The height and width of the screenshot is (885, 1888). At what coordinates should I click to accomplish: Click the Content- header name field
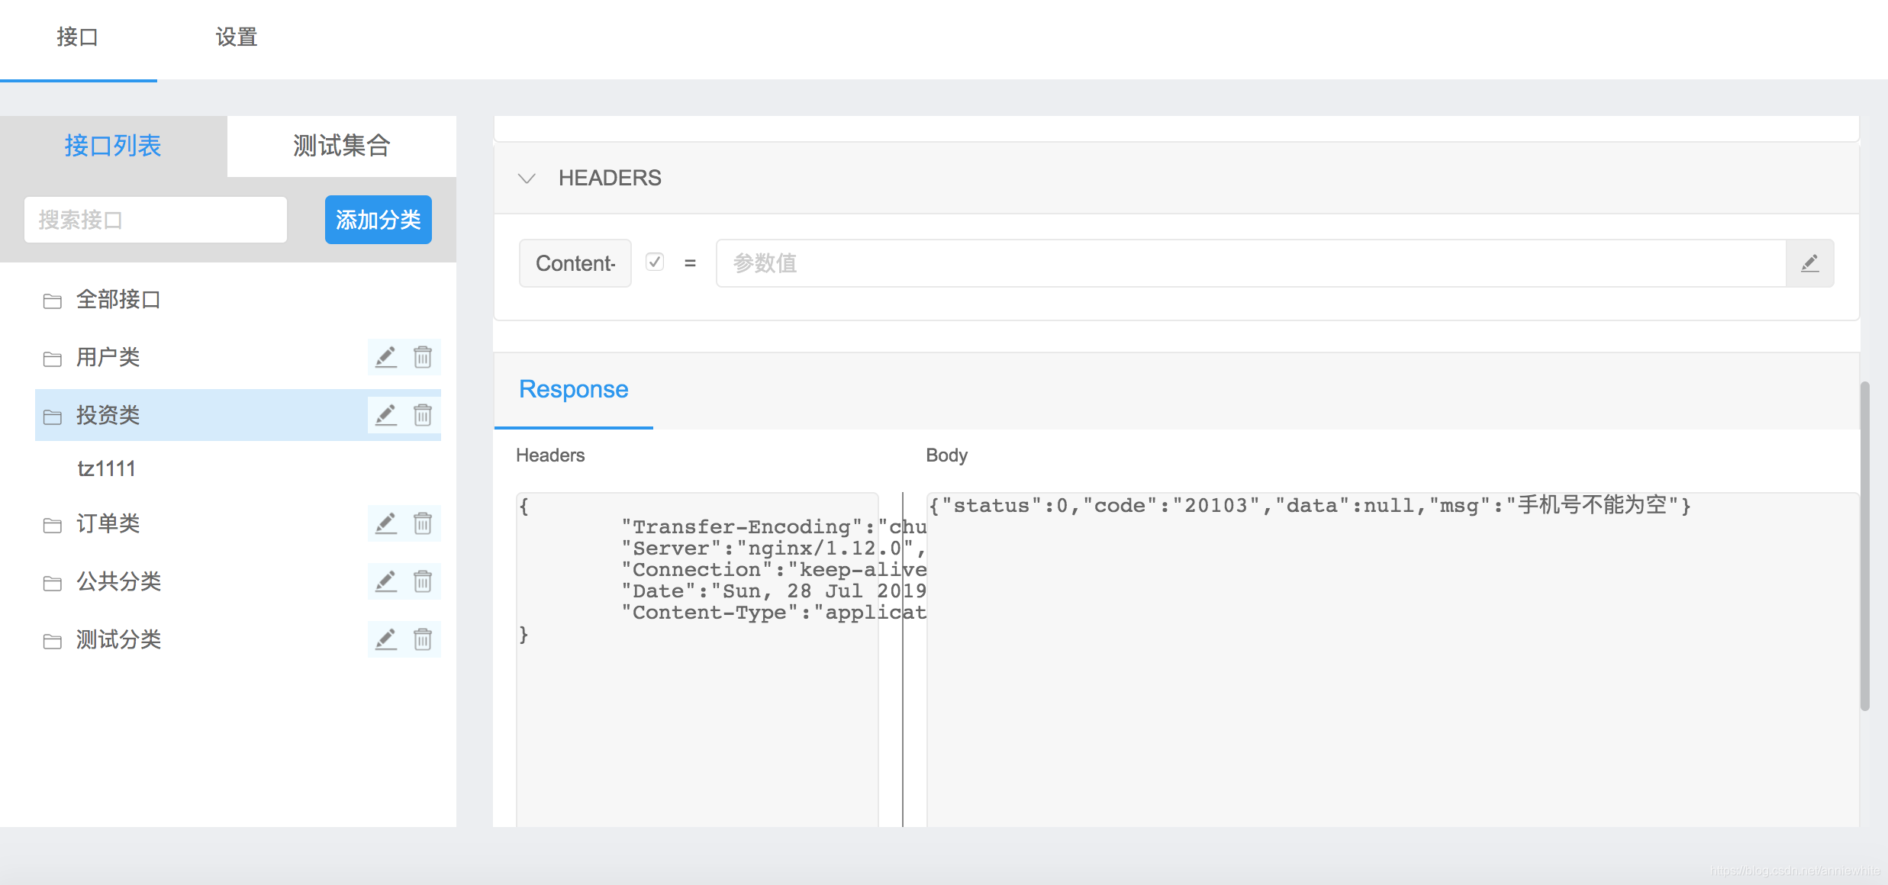[x=575, y=263]
